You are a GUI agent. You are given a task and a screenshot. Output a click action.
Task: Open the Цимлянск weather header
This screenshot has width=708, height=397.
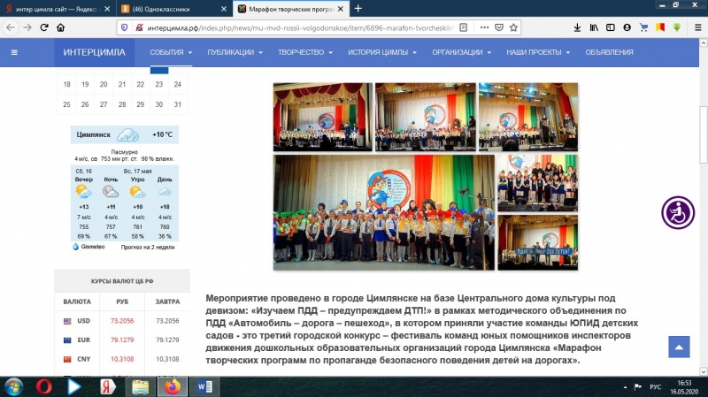click(124, 134)
